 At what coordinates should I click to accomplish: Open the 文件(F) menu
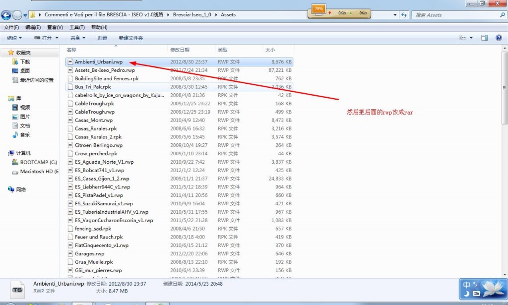(11, 27)
